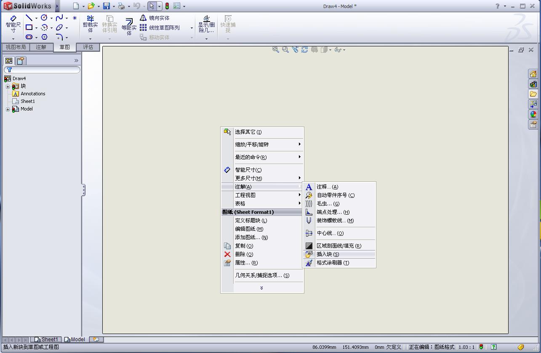The width and height of the screenshot is (541, 353).
Task: Select the Line sketch tool
Action: [29, 18]
